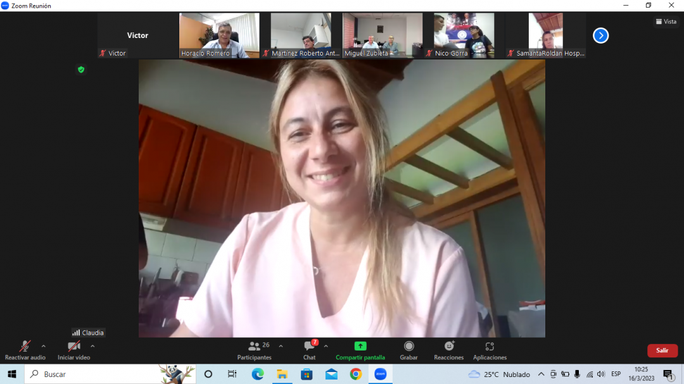Show next participants with the blue arrow
Viewport: 684px width, 384px height.
coord(600,35)
